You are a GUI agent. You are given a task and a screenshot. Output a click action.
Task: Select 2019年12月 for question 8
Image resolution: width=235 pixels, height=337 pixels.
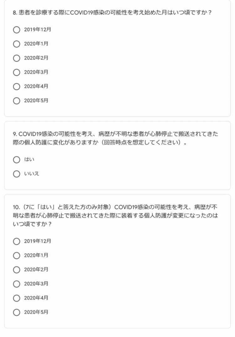[x=17, y=30]
